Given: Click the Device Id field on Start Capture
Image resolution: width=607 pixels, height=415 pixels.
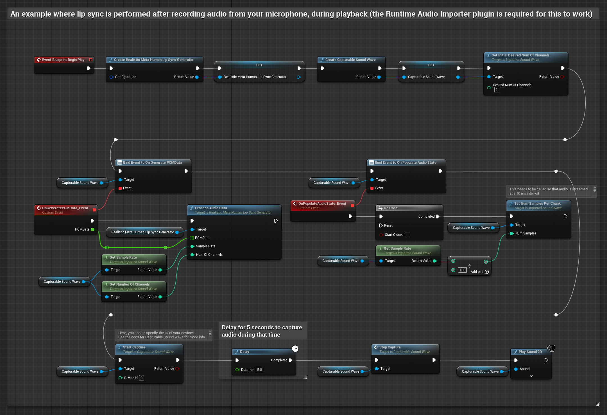Looking at the screenshot, I should [x=141, y=378].
